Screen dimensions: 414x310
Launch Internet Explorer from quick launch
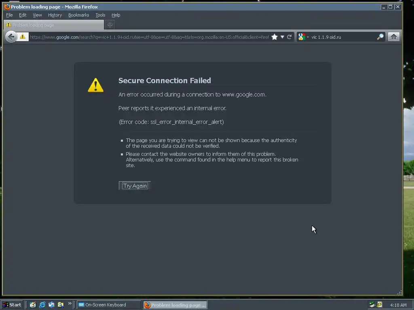coord(42,305)
